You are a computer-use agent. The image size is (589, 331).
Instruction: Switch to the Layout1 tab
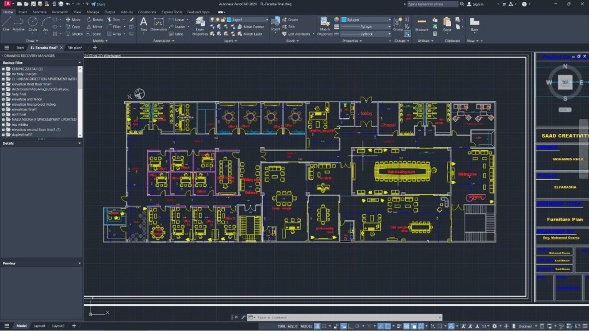point(40,326)
